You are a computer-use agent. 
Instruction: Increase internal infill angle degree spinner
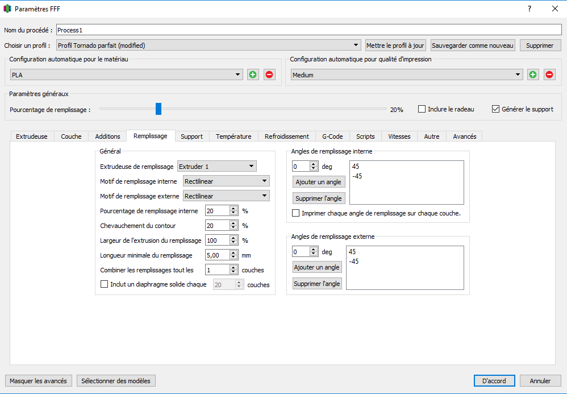coord(314,164)
